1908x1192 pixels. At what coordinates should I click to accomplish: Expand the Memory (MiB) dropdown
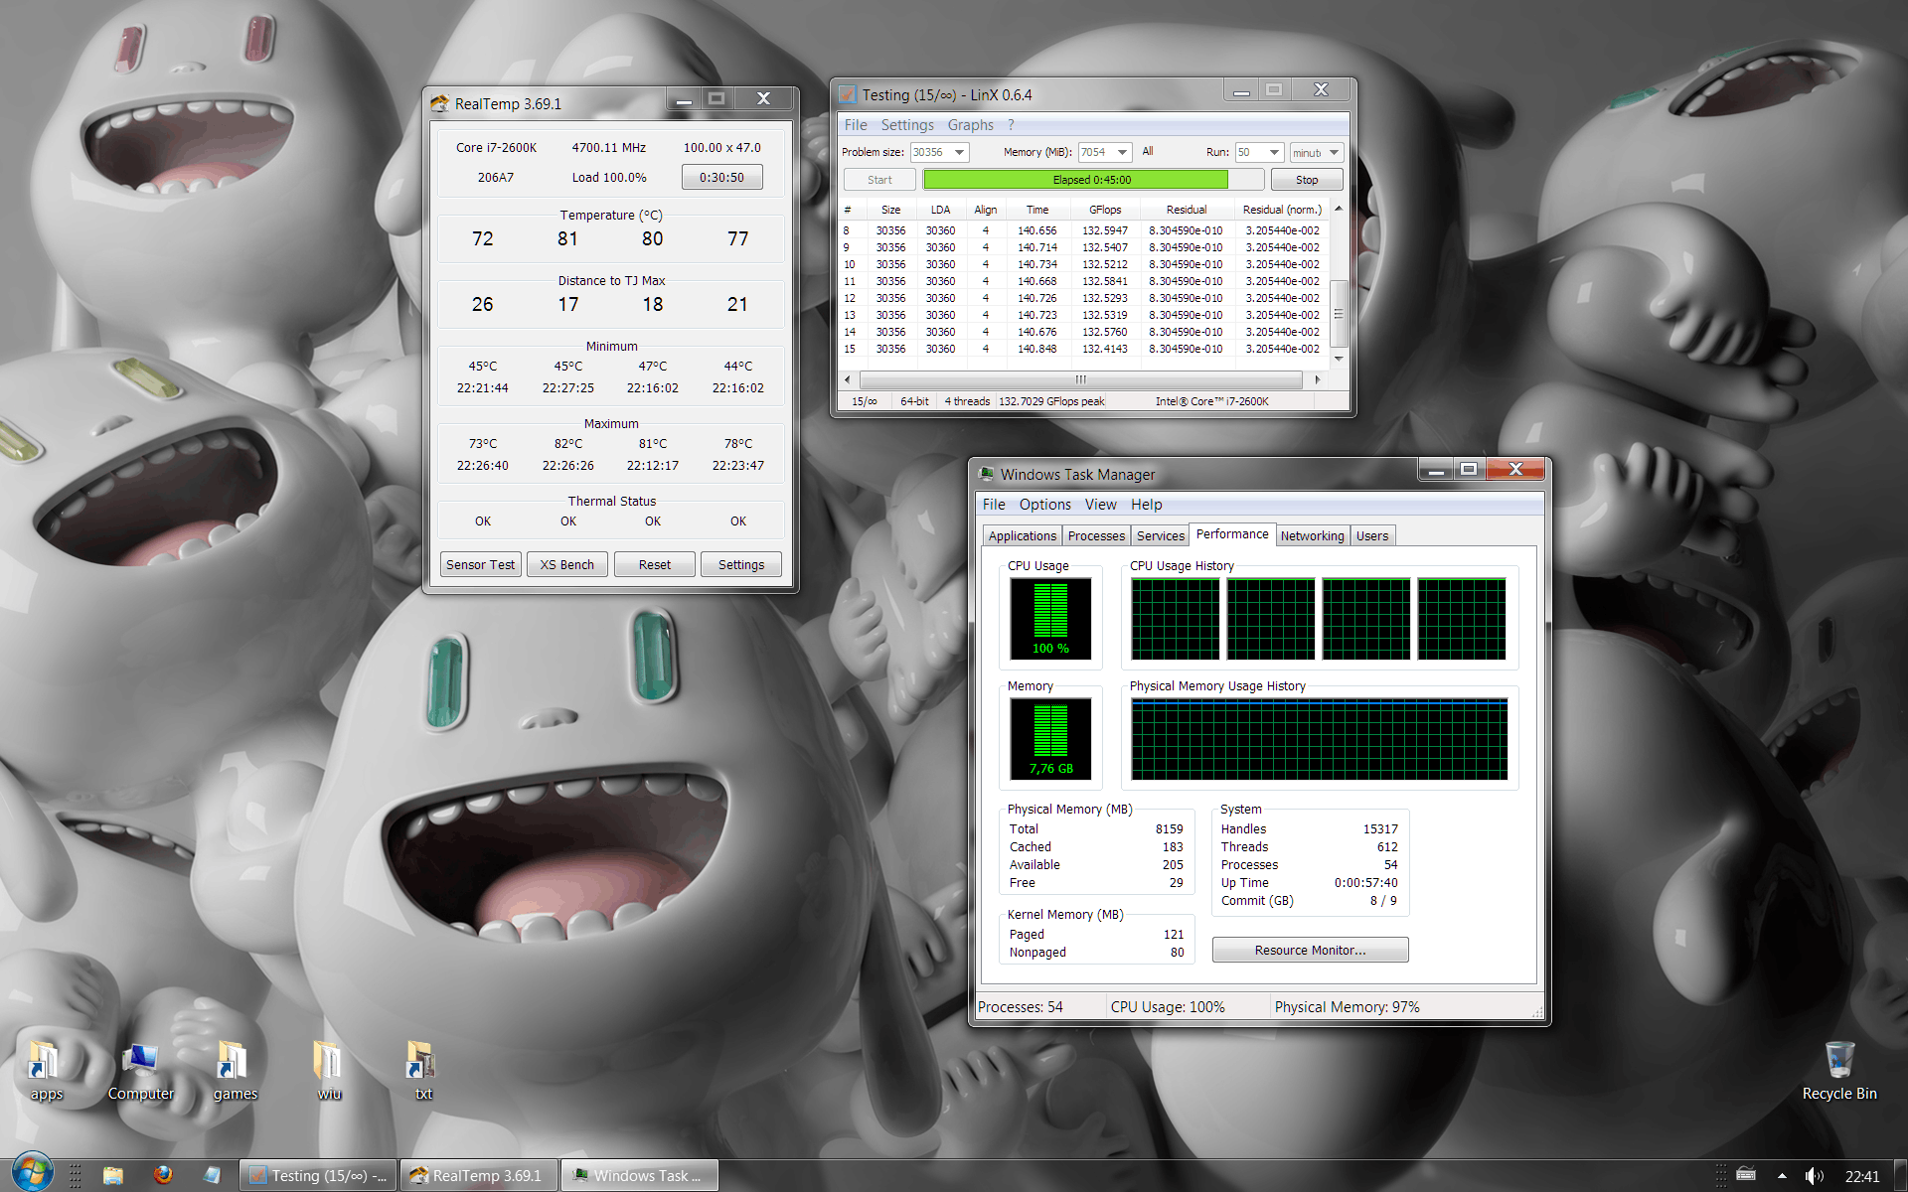[x=1122, y=152]
